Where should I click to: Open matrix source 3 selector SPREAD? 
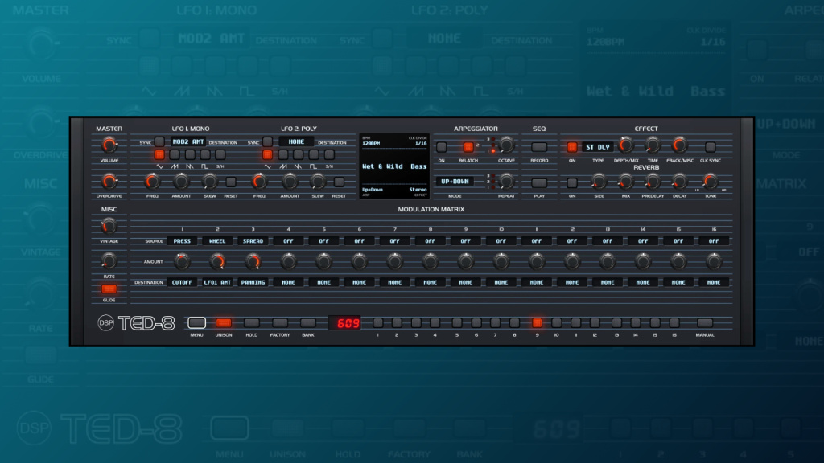pos(253,241)
